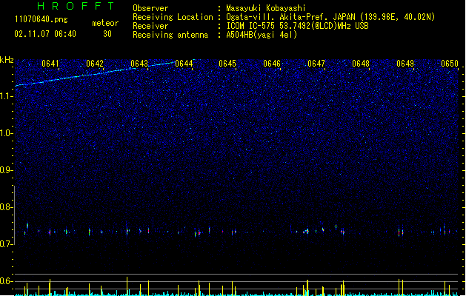Click the 0642 time marker

click(95, 64)
